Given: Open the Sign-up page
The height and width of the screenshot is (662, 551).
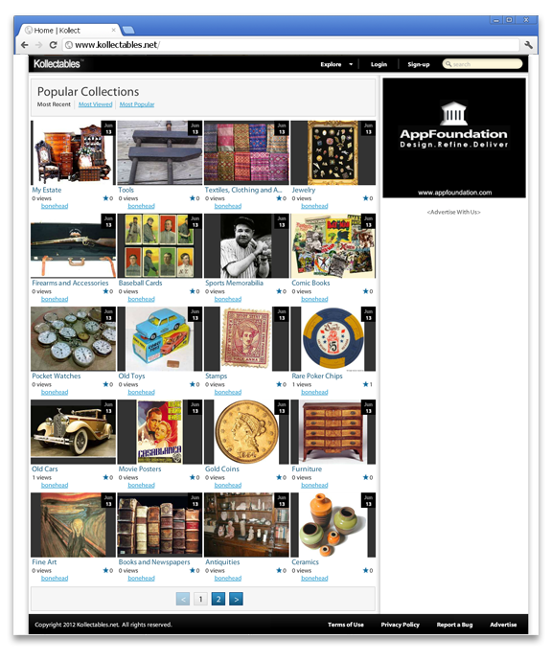Looking at the screenshot, I should 419,64.
